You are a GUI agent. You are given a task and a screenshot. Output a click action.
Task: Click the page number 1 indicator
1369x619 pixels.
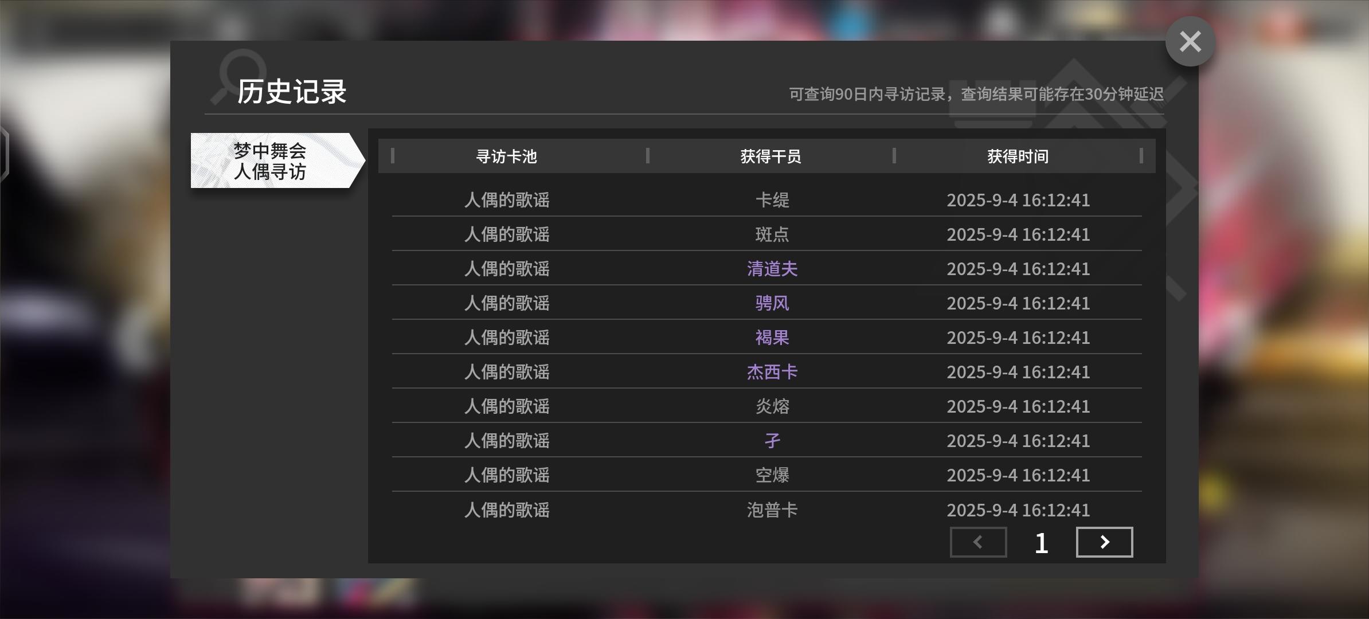[1041, 543]
